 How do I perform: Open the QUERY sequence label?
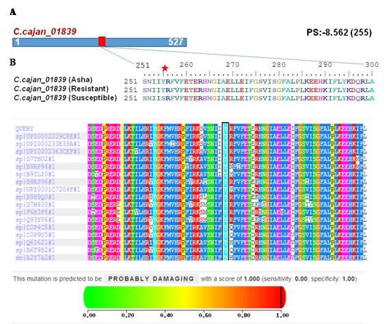pyautogui.click(x=25, y=129)
